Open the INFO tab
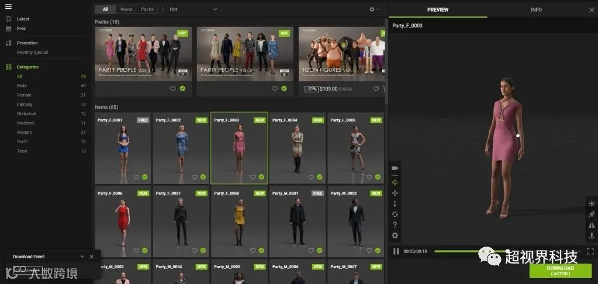This screenshot has width=598, height=284. point(536,10)
